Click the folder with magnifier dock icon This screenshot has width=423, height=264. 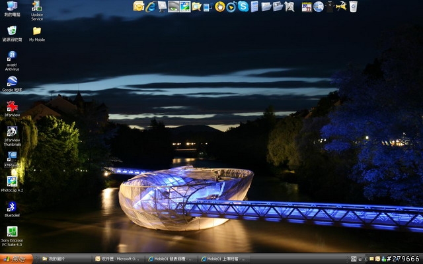pos(197,7)
